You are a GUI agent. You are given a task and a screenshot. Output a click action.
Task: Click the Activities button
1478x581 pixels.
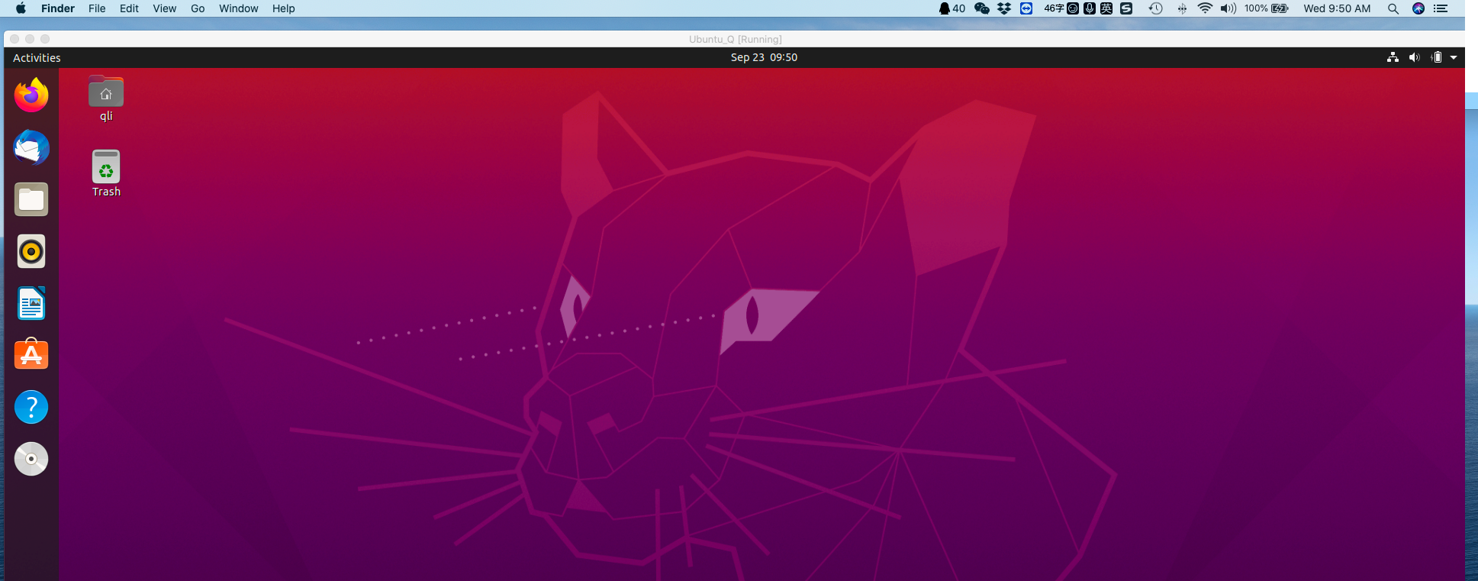(37, 58)
